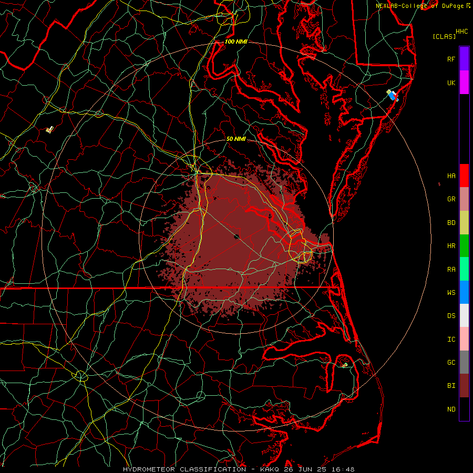Click the 'BD' legend label
Image resolution: width=473 pixels, height=473 pixels.
pyautogui.click(x=451, y=223)
